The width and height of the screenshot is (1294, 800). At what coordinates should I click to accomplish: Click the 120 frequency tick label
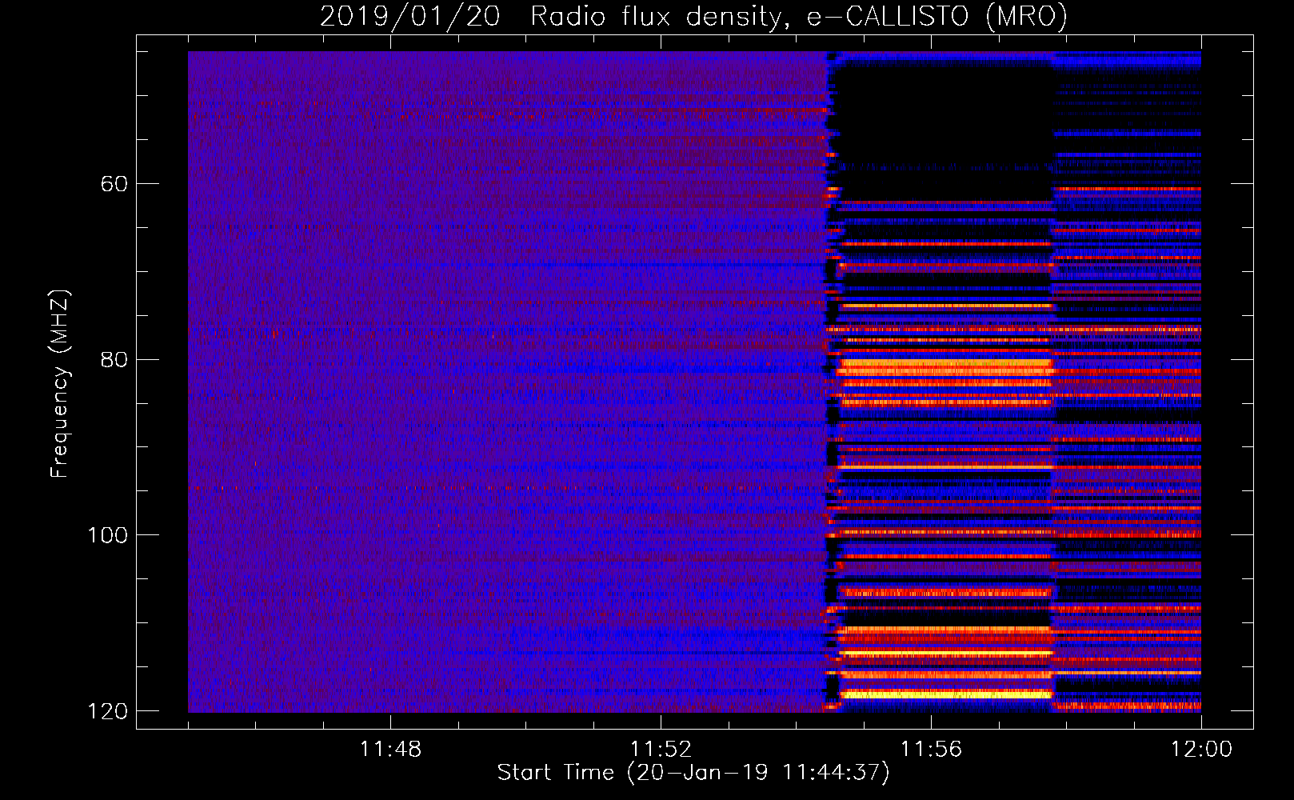pos(108,711)
